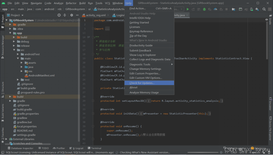Open the Profile app gauge icon
The width and height of the screenshot is (273, 155).
pyautogui.click(x=215, y=9)
